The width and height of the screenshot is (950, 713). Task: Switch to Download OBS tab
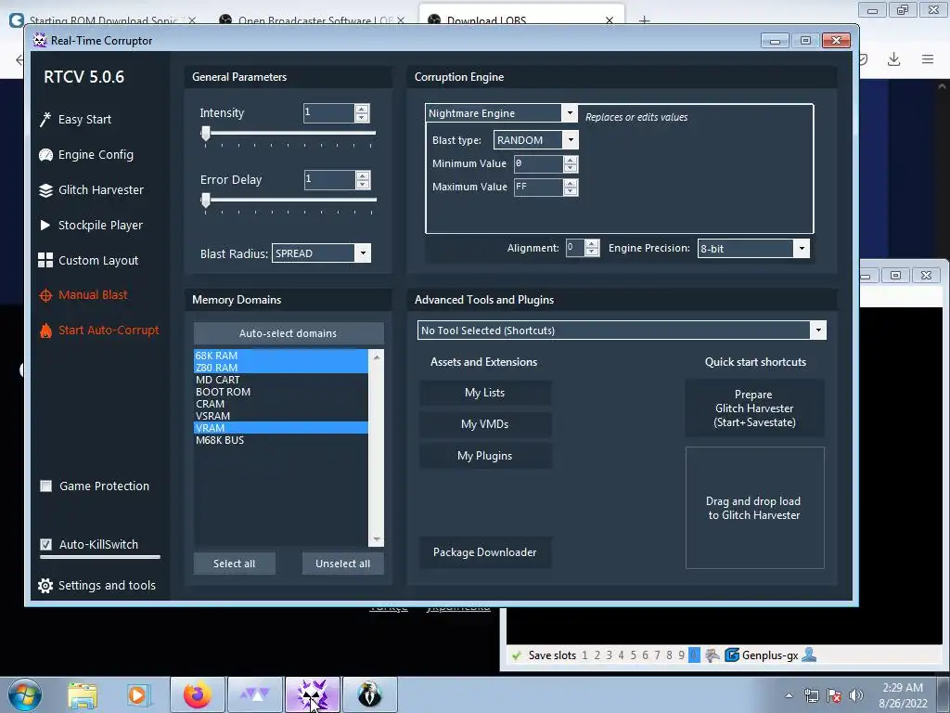pos(521,15)
